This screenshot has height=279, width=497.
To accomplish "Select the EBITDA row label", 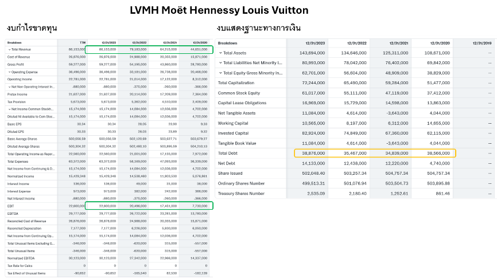I will [13, 214].
